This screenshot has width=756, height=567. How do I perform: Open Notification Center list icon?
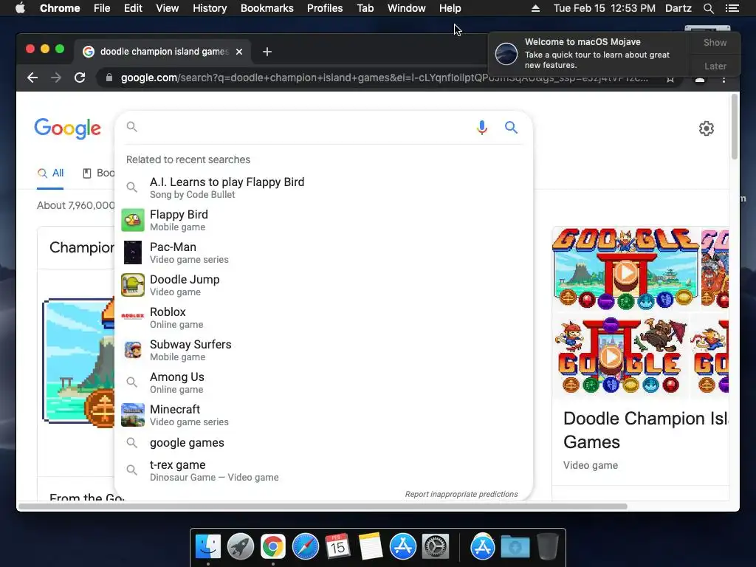(732, 8)
